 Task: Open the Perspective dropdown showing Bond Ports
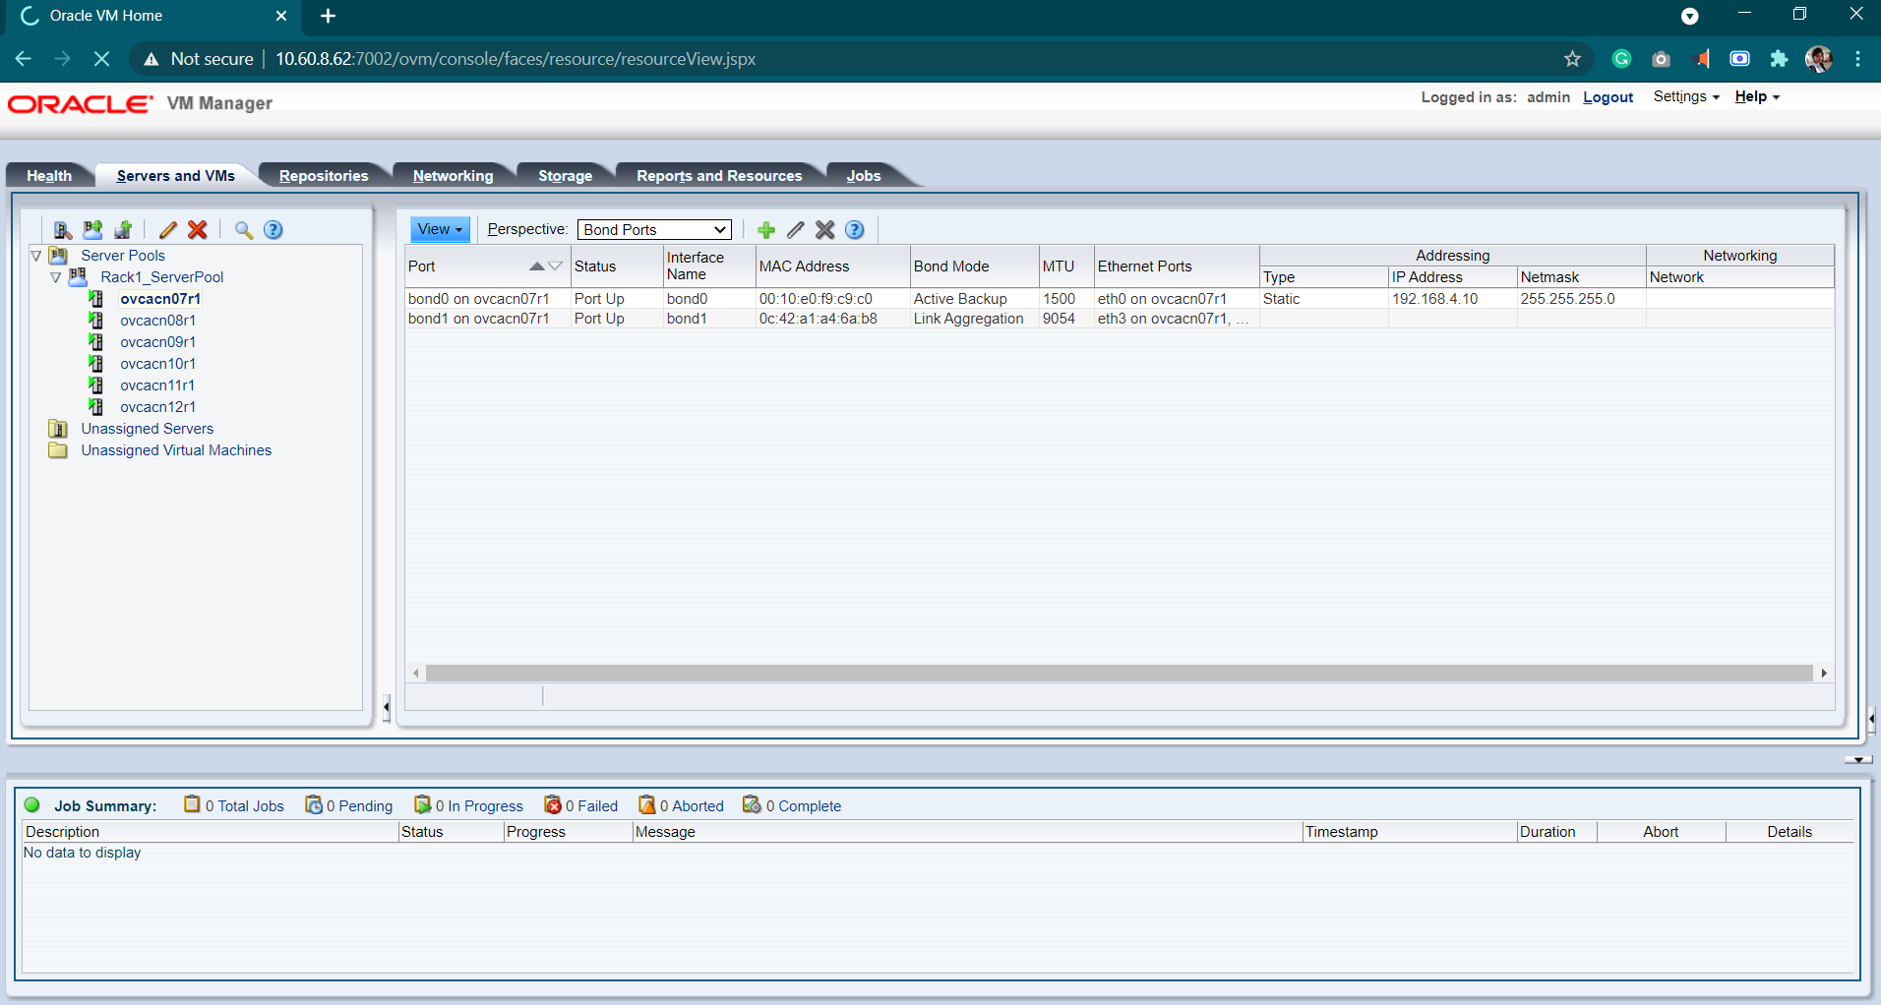[654, 230]
